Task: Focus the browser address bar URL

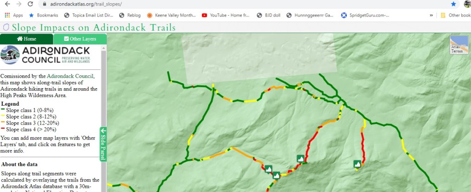Action: (86, 4)
